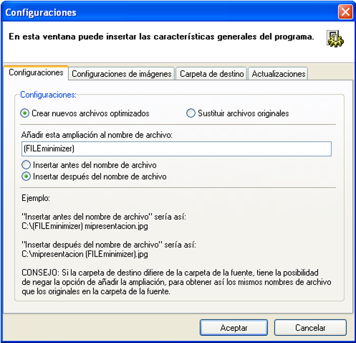
Task: Open the Actualizaciones tab
Action: (x=279, y=74)
